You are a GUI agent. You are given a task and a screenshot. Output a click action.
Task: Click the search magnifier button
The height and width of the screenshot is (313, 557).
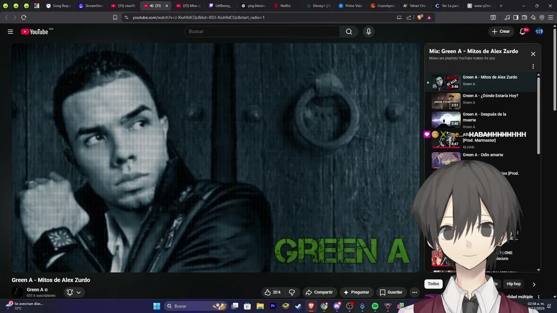(x=349, y=31)
